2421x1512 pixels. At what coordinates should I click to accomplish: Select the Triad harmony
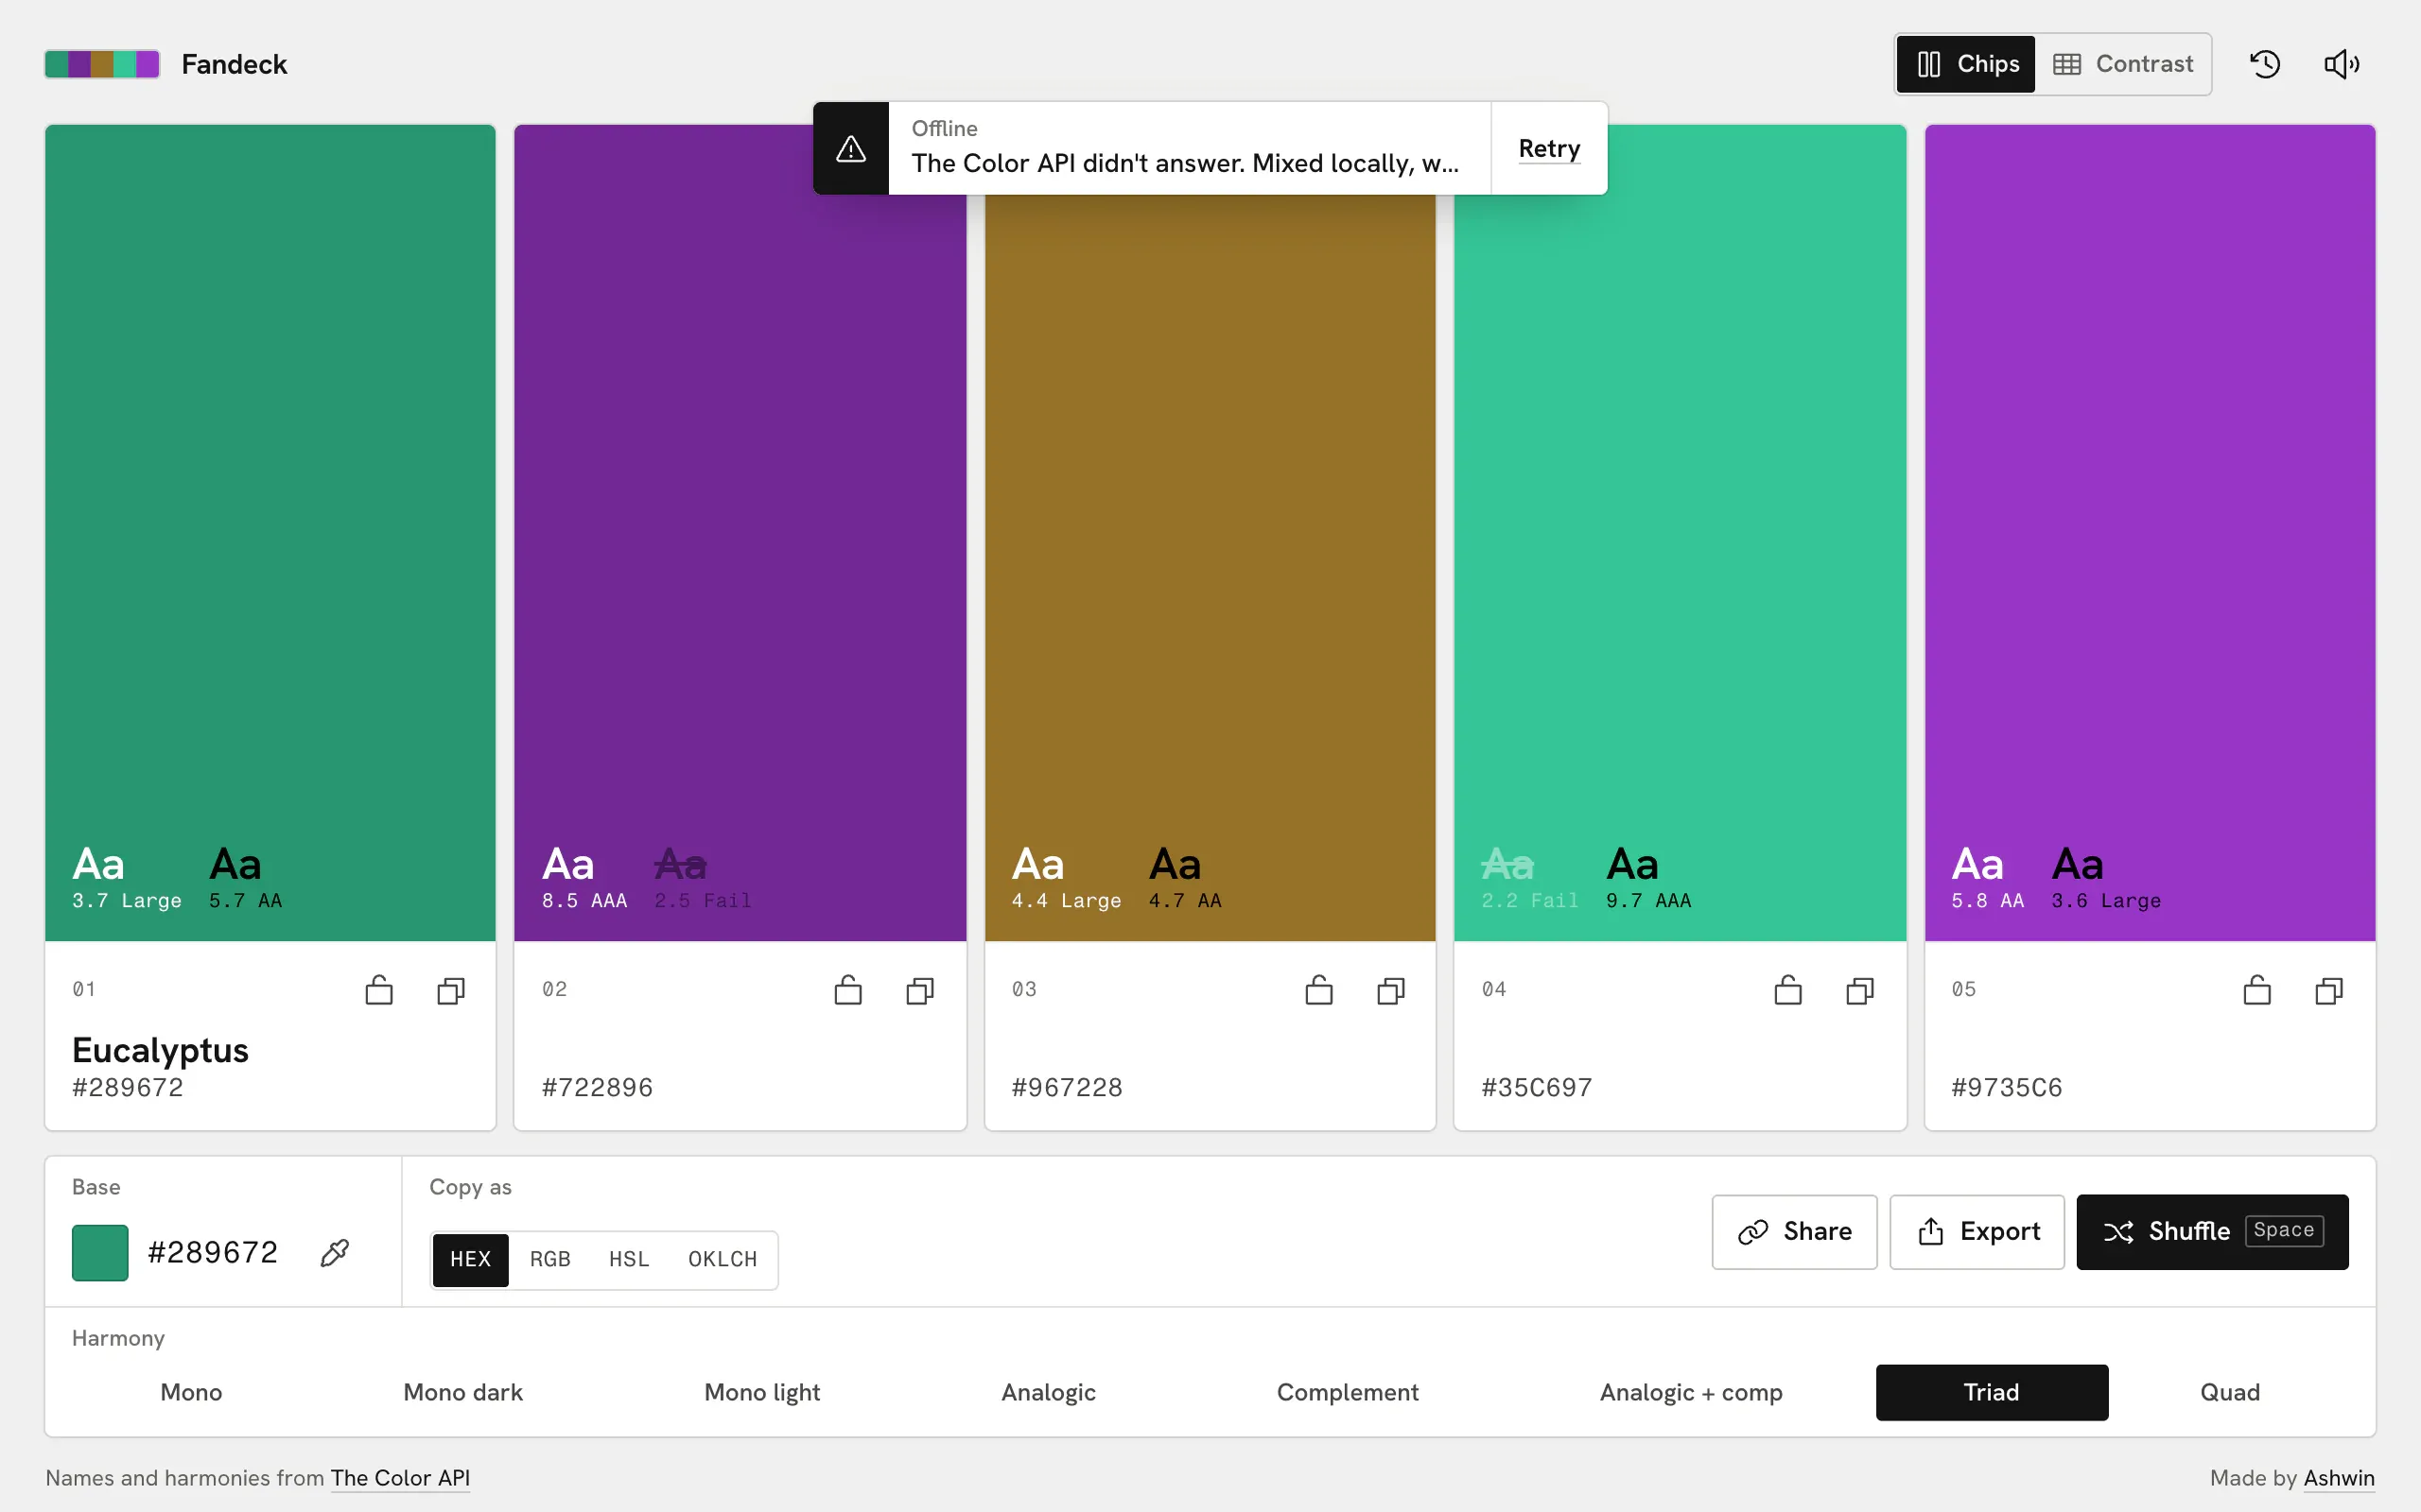[1992, 1392]
